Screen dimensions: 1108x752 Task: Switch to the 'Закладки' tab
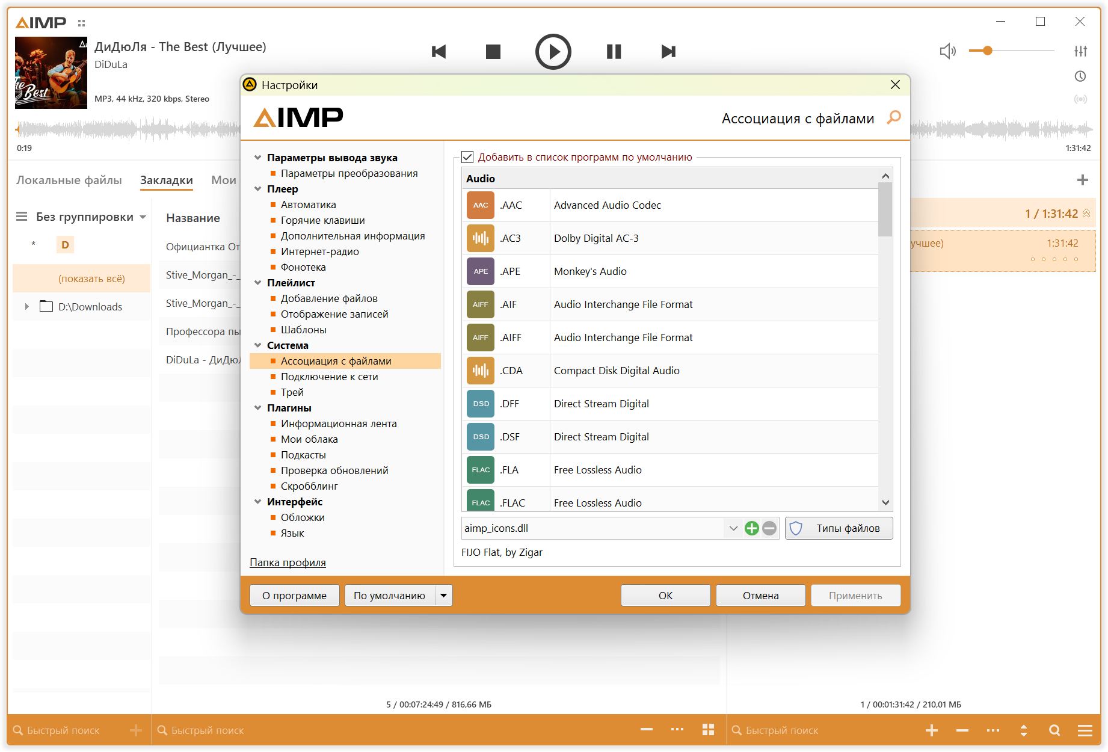[x=167, y=180]
